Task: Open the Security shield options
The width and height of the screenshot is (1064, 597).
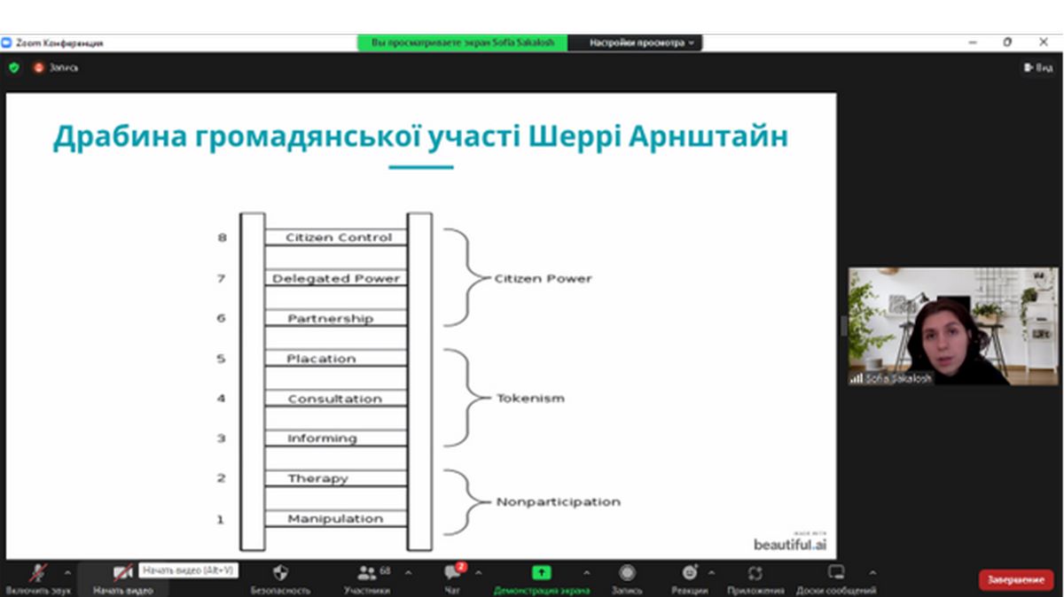Action: [280, 574]
